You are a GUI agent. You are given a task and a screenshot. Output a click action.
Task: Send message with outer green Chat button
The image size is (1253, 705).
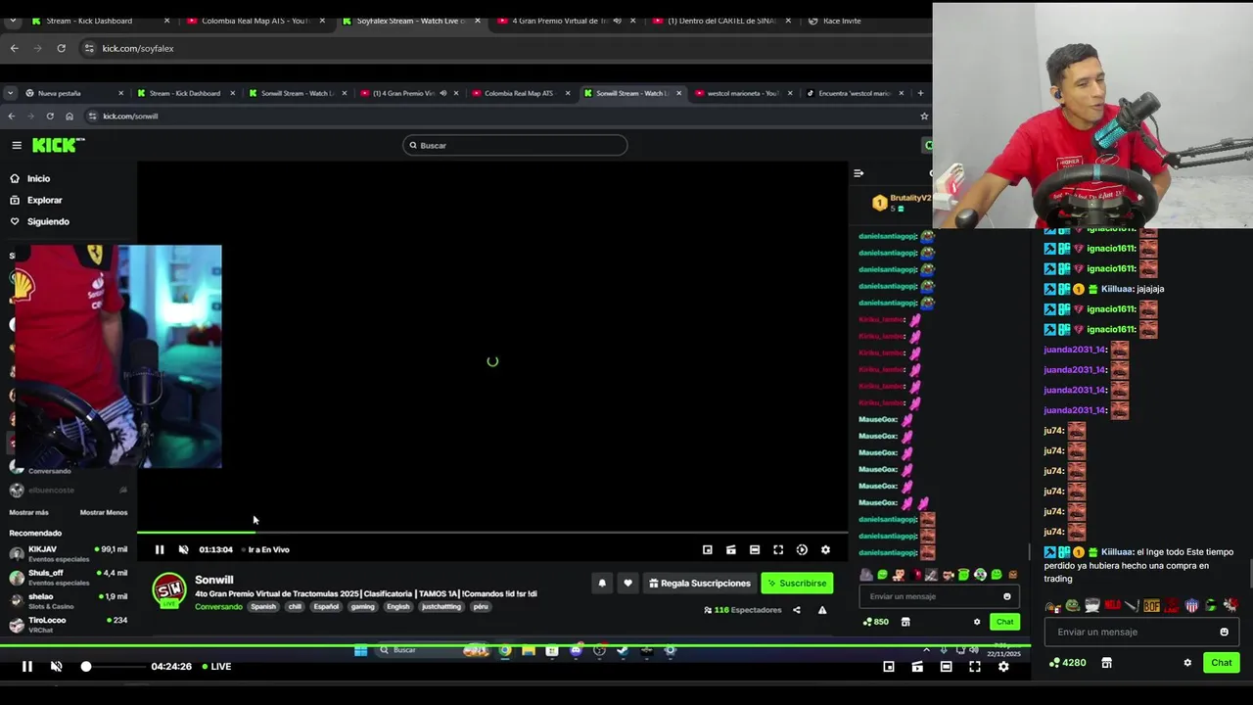(1222, 663)
